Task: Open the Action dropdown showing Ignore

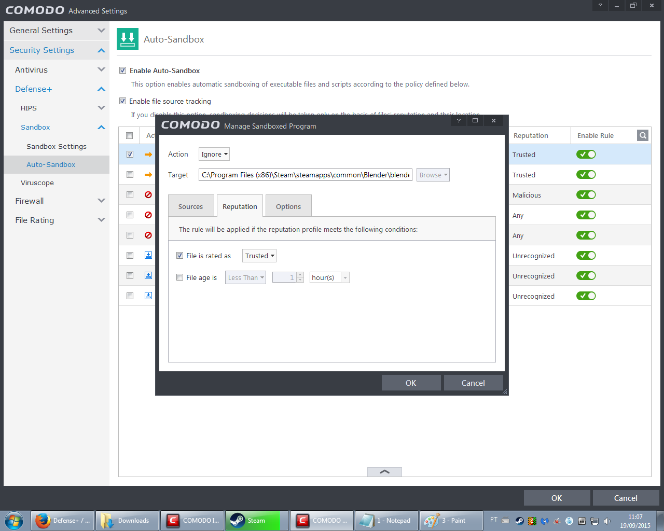Action: (x=214, y=154)
